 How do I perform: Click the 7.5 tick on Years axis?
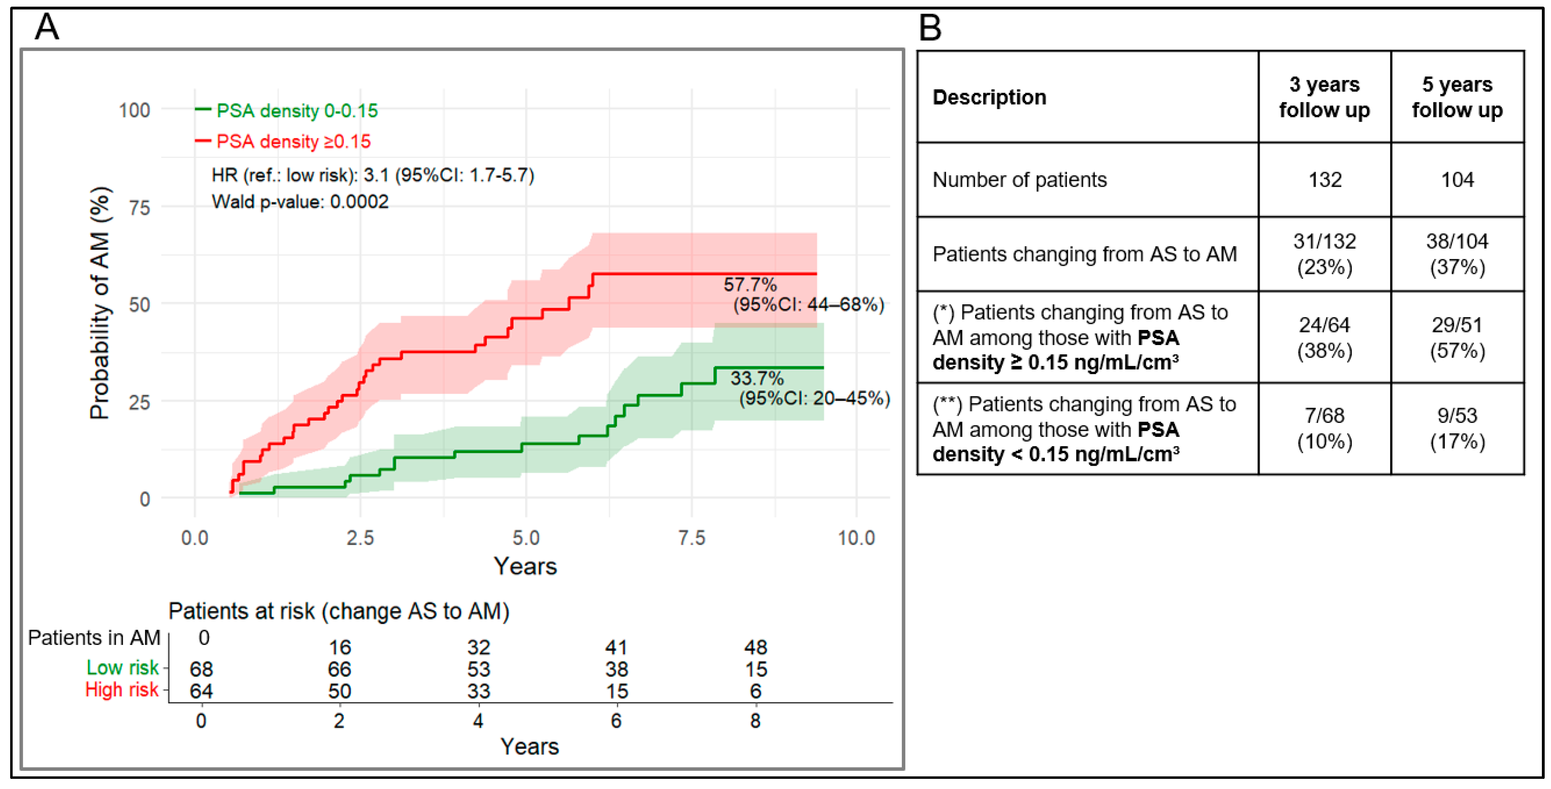click(x=691, y=538)
